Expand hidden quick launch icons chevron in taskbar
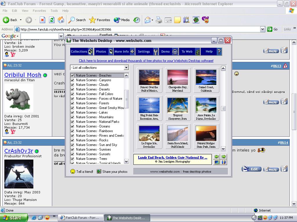This screenshot has width=297, height=222. pyautogui.click(x=54, y=216)
